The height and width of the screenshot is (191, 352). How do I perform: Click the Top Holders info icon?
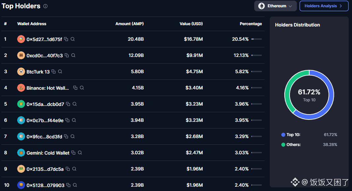(x=45, y=6)
